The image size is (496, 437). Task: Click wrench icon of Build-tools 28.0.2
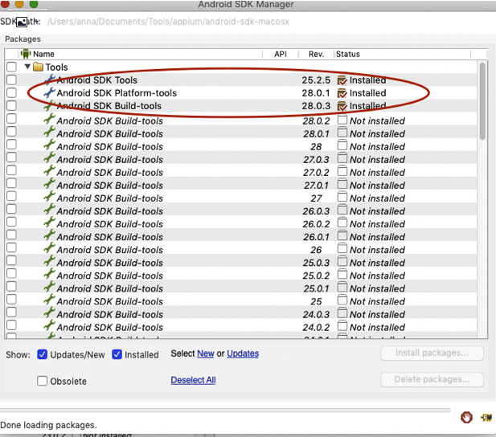[49, 119]
